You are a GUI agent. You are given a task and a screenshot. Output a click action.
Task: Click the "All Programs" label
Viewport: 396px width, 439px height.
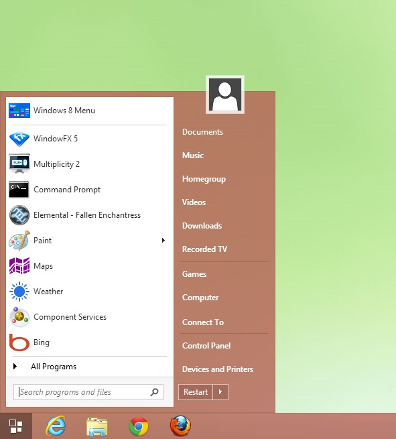54,367
